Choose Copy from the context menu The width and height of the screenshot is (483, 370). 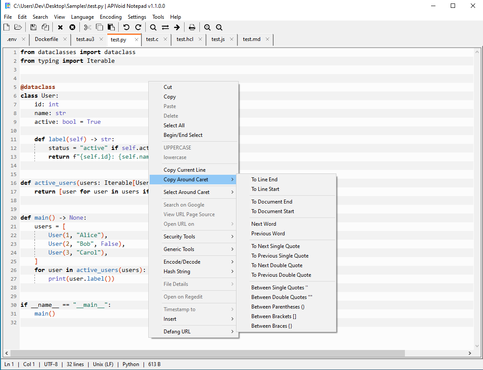click(x=193, y=97)
